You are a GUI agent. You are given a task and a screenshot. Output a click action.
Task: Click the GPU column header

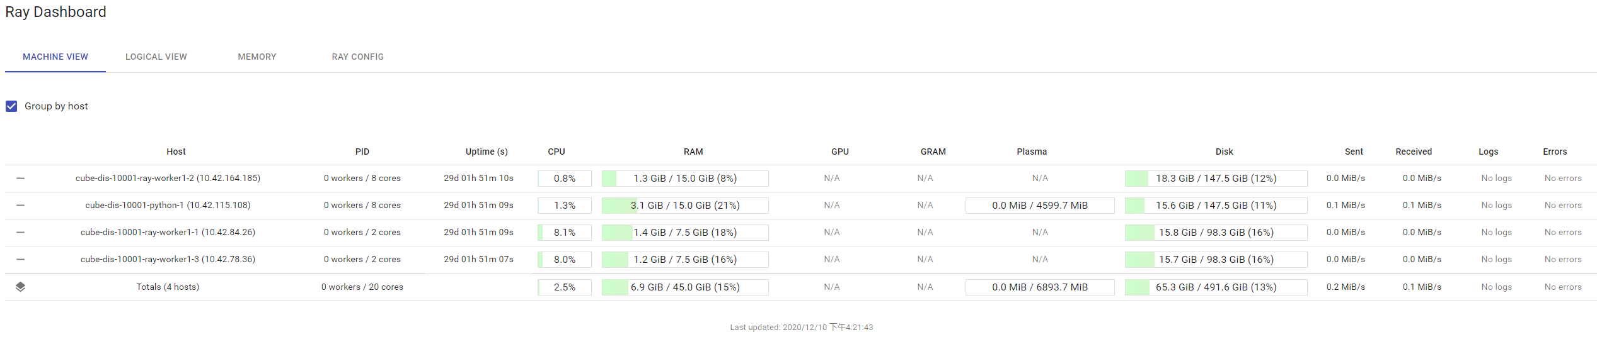pyautogui.click(x=840, y=152)
